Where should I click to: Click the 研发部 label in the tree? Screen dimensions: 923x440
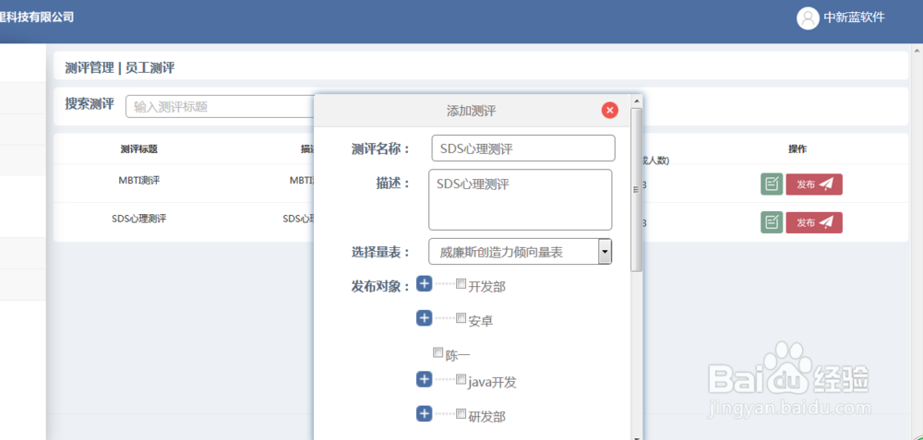click(486, 417)
